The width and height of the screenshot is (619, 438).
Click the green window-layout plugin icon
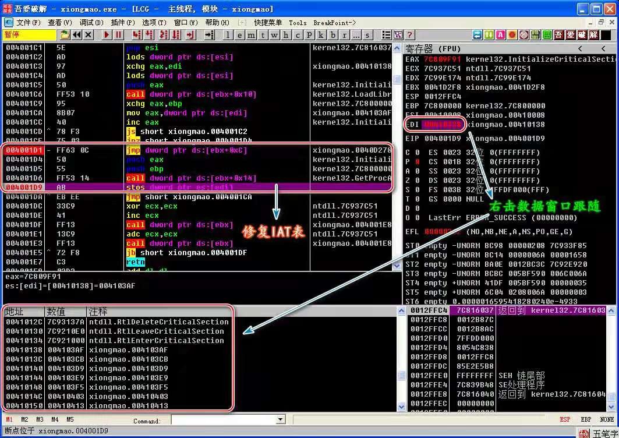coord(547,35)
